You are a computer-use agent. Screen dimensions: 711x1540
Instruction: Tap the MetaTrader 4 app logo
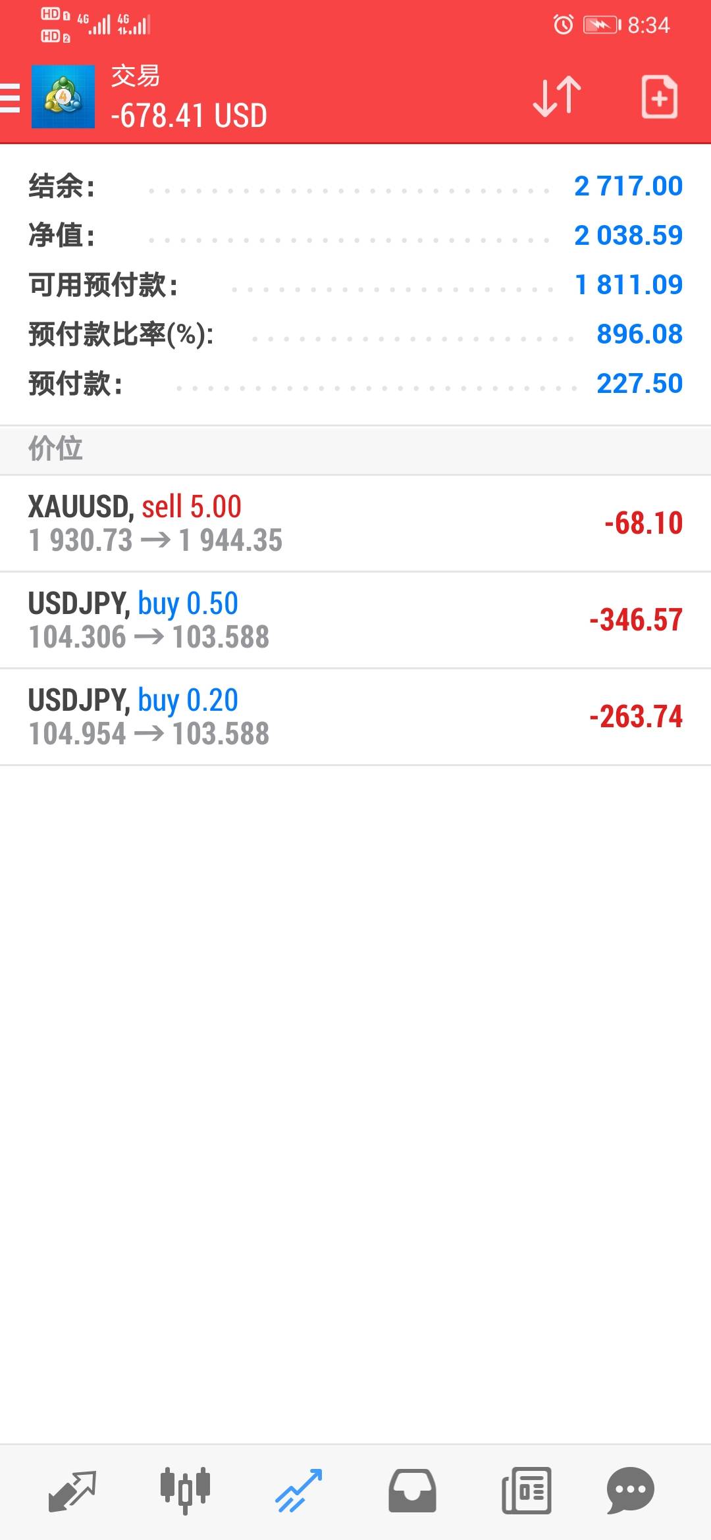[63, 97]
